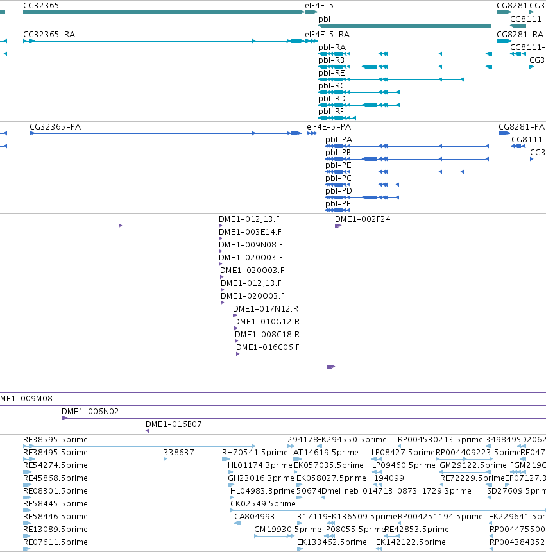Select the GM19930.5prime EST label
Image resolution: width=546 pixels, height=552 pixels.
tap(287, 530)
